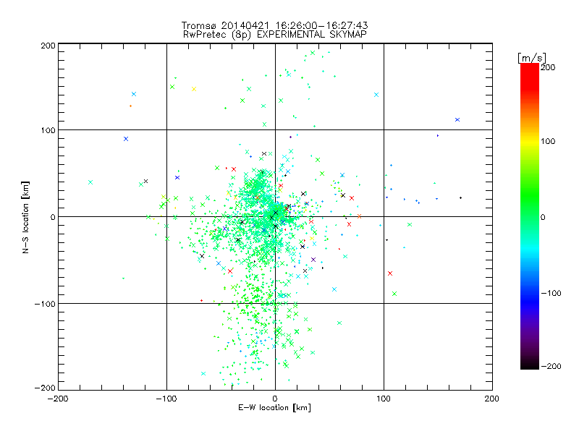This screenshot has width=579, height=434.
Task: Click the y-axis tick label -100
Action: [x=45, y=304]
